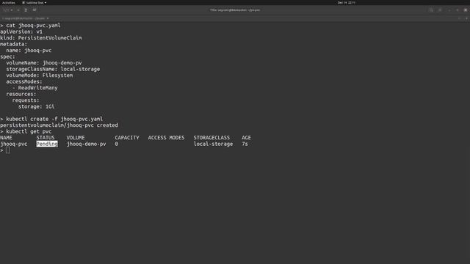Click the 'kubectl get pvc' command
This screenshot has width=470, height=264.
[29, 132]
